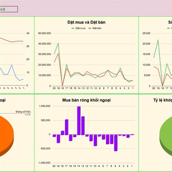This screenshot has height=172, width=172.
Task: Click the purple bar at day 13
Action: click(x=83, y=126)
